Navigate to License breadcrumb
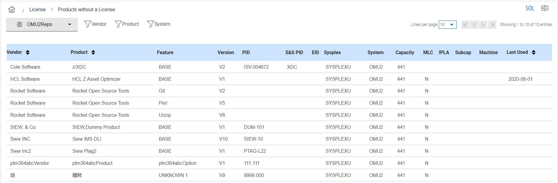Image resolution: width=558 pixels, height=183 pixels. click(38, 9)
